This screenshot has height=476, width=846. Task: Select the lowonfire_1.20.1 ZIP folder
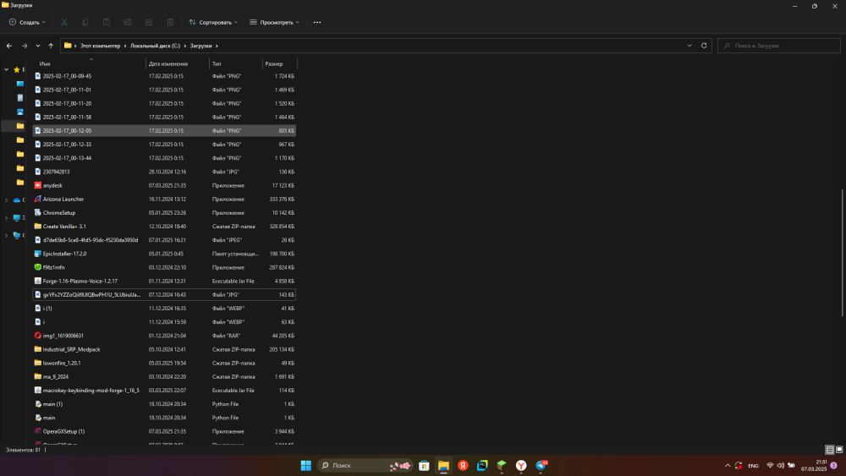tap(164, 364)
